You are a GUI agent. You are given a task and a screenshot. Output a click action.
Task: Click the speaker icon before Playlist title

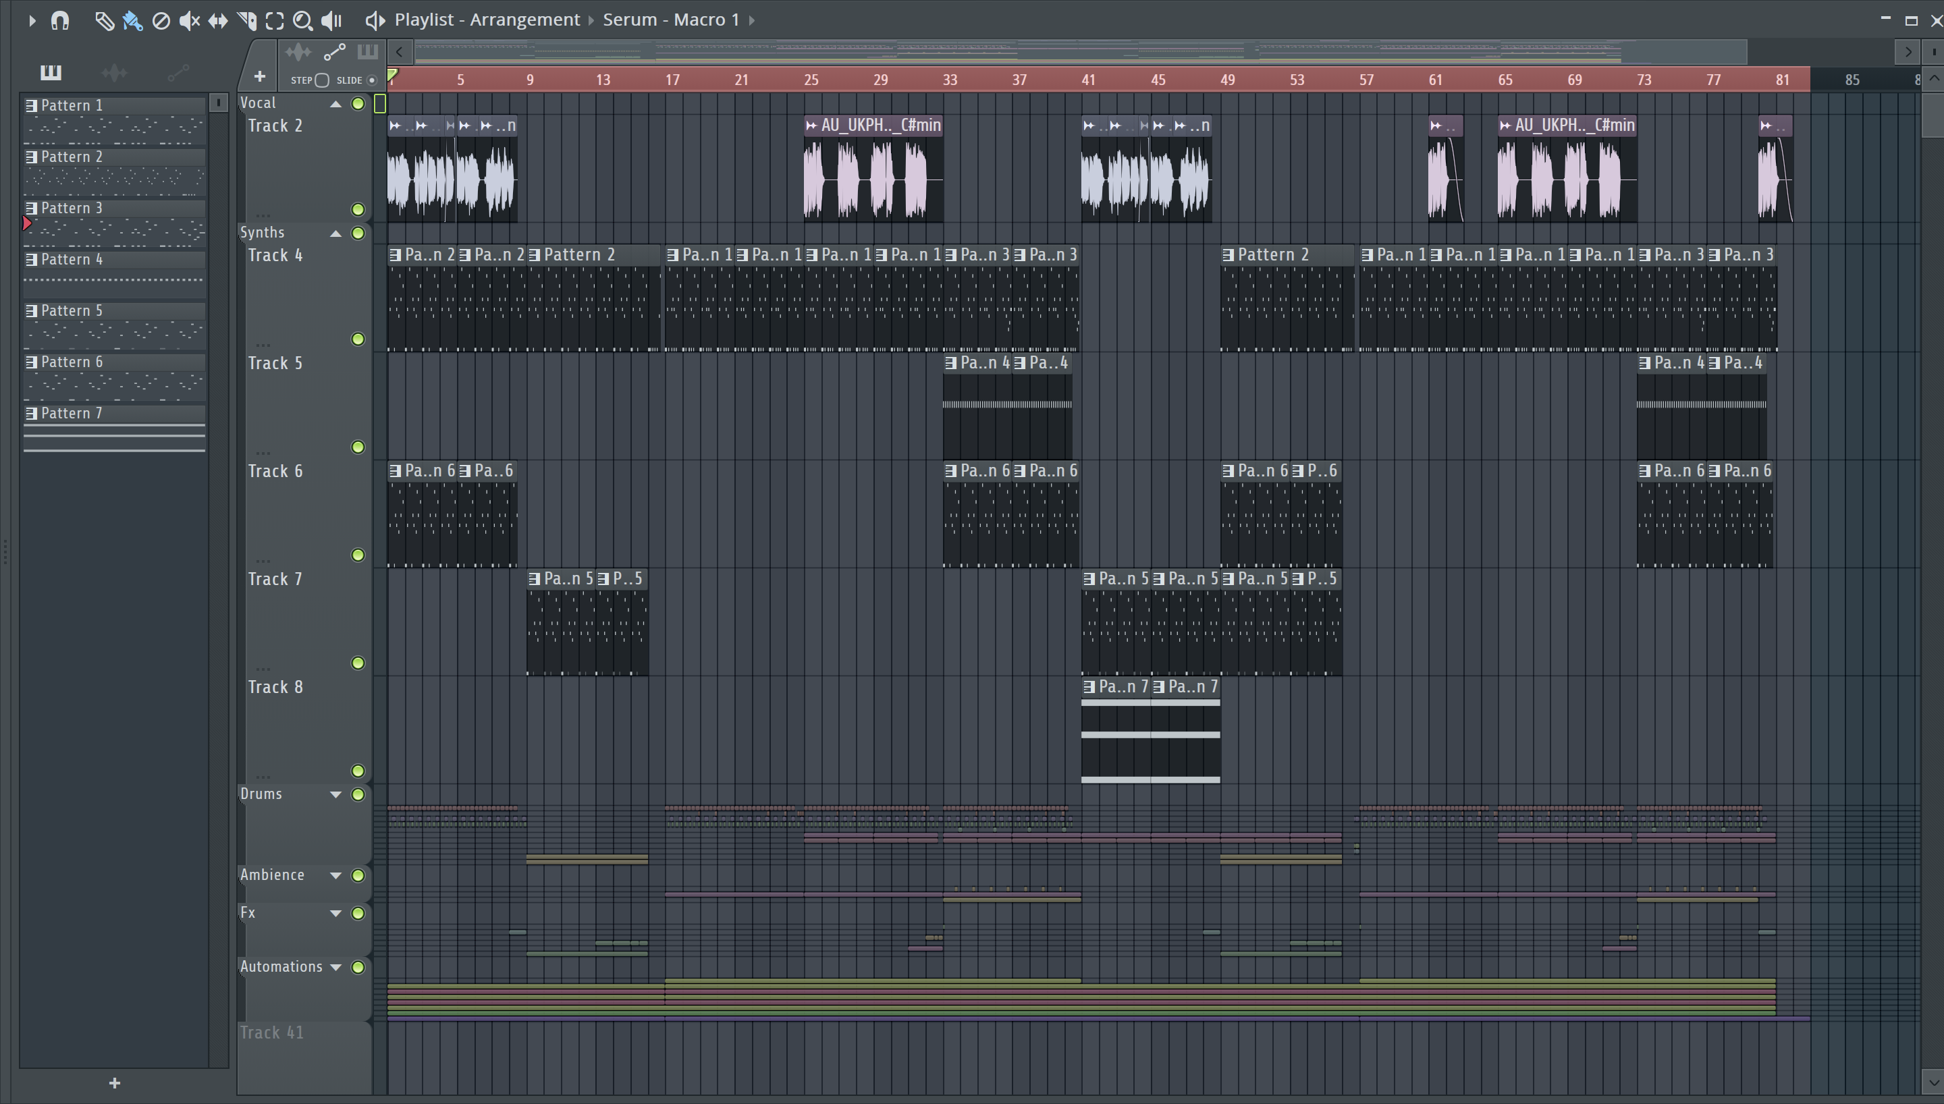coord(375,20)
